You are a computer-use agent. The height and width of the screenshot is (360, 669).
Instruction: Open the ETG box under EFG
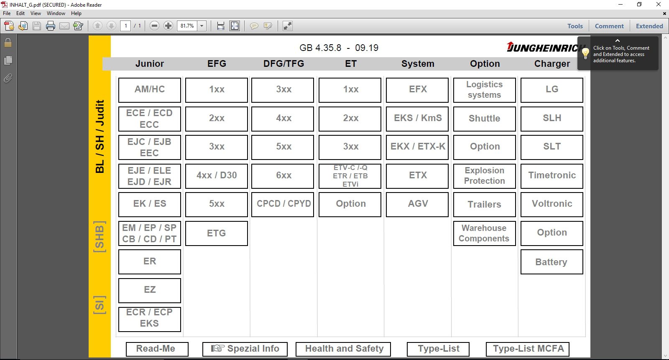[217, 233]
